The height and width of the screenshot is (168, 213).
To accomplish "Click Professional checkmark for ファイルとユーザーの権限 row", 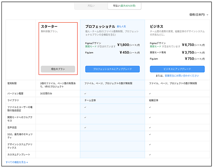I will [85, 107].
